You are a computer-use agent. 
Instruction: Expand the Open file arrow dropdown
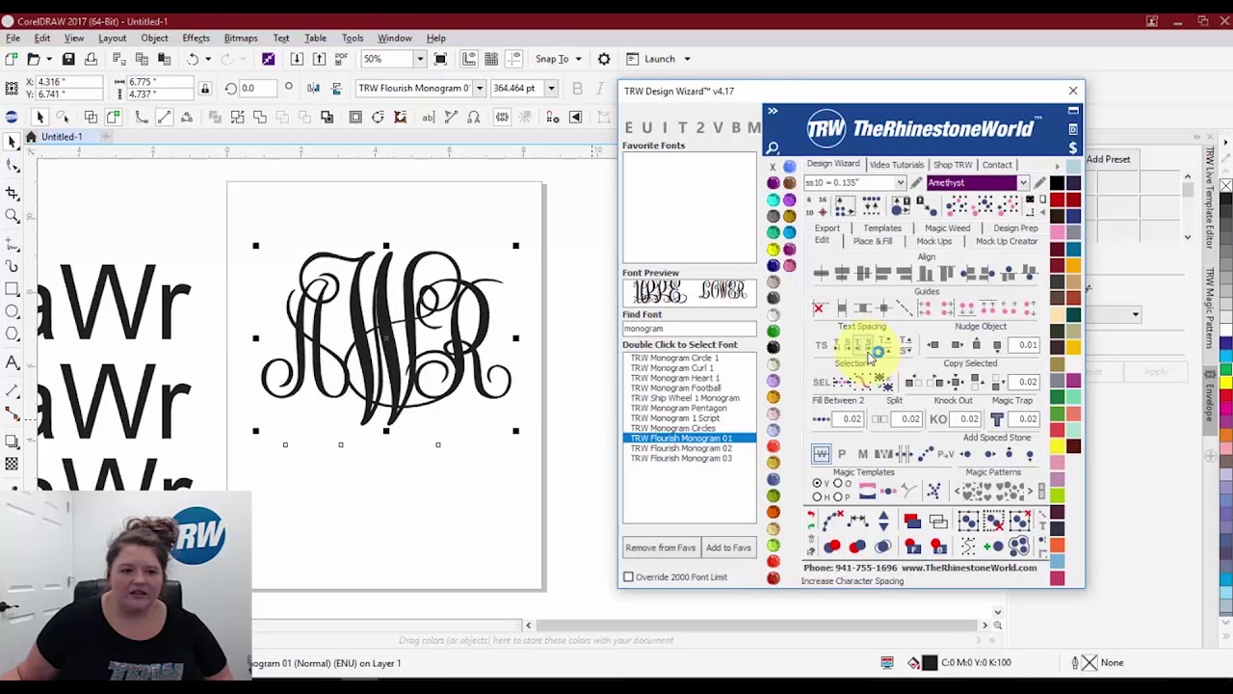(x=50, y=59)
